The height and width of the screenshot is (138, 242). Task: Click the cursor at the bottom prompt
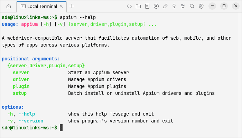coord(61,128)
